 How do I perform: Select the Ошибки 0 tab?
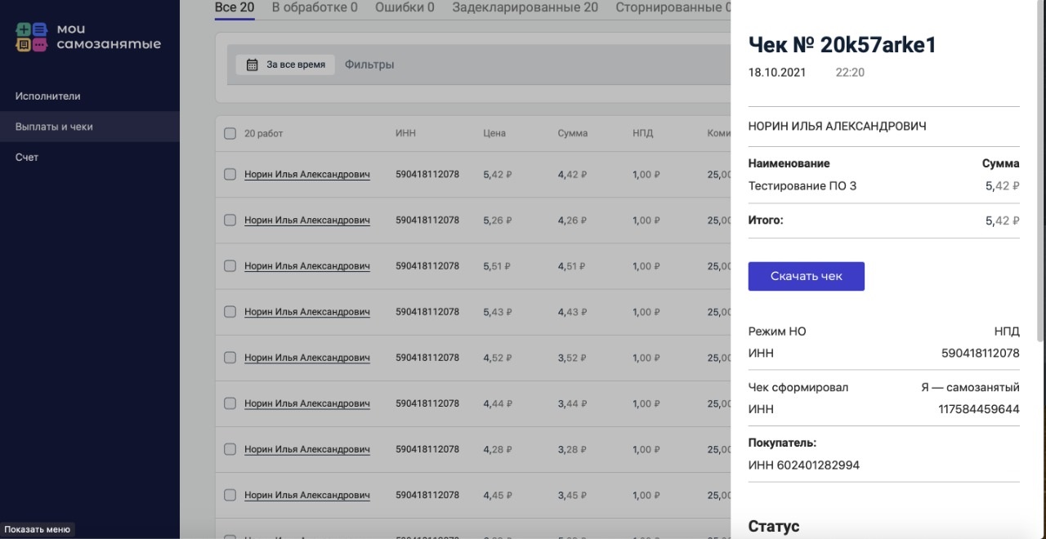coord(405,8)
